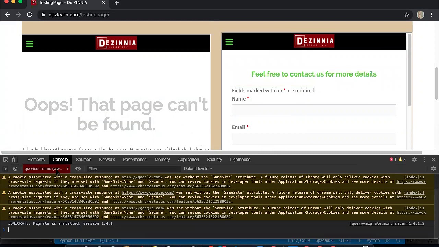Click the page's horizontal scrollbar
Viewport: 439px width, 247px height.
211,152
